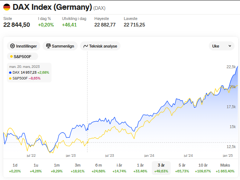Click the Teknisk analyse chart icon
This screenshot has height=180, width=240.
tap(86, 46)
